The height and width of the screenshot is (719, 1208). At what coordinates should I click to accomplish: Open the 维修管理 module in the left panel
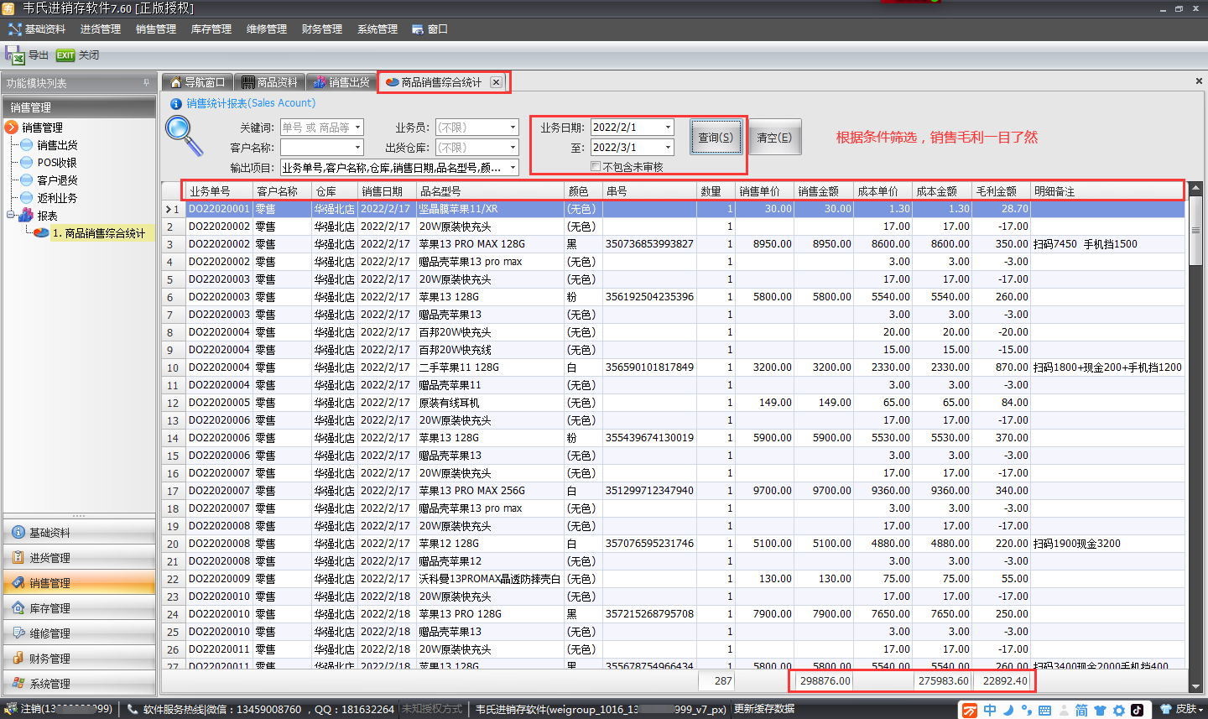pyautogui.click(x=80, y=633)
